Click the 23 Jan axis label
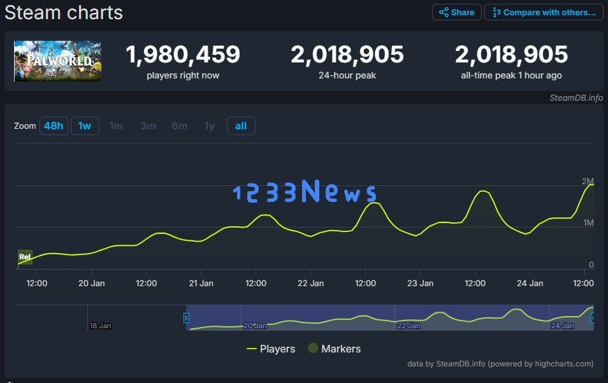This screenshot has height=383, width=608. (421, 284)
